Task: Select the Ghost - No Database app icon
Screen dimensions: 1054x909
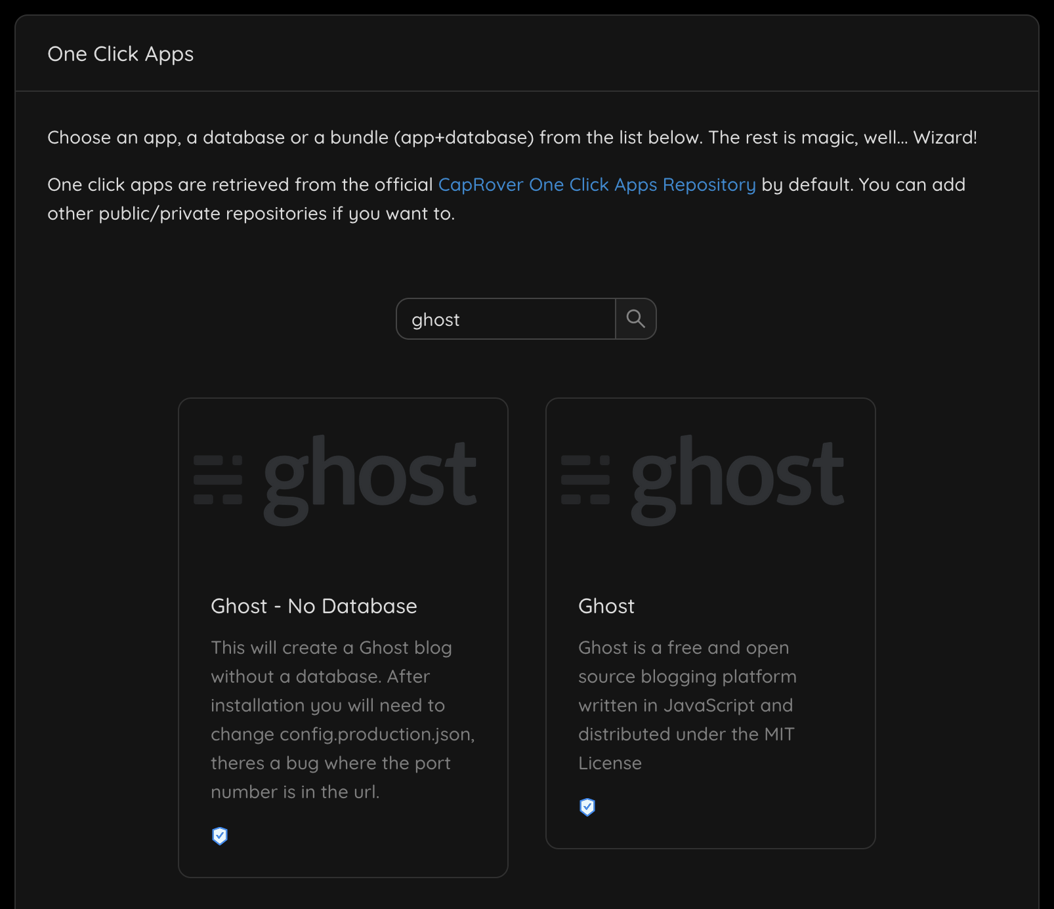Action: pos(343,477)
